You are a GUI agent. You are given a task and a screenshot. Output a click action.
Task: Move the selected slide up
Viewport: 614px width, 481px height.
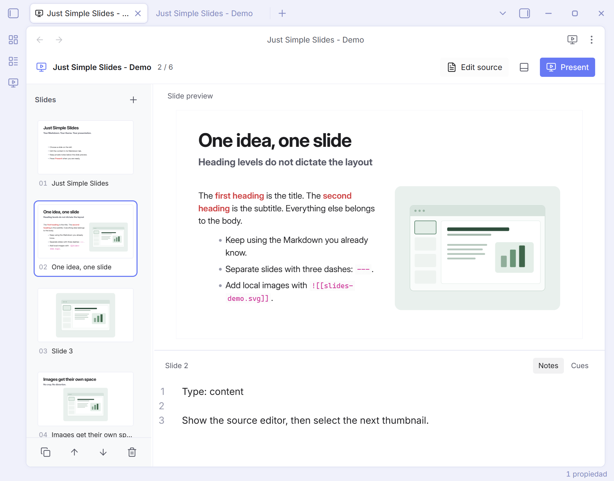coord(74,452)
